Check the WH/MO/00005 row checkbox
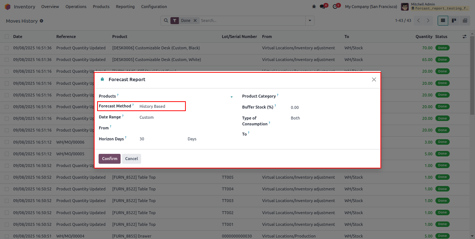The height and width of the screenshot is (239, 475). tap(7, 154)
